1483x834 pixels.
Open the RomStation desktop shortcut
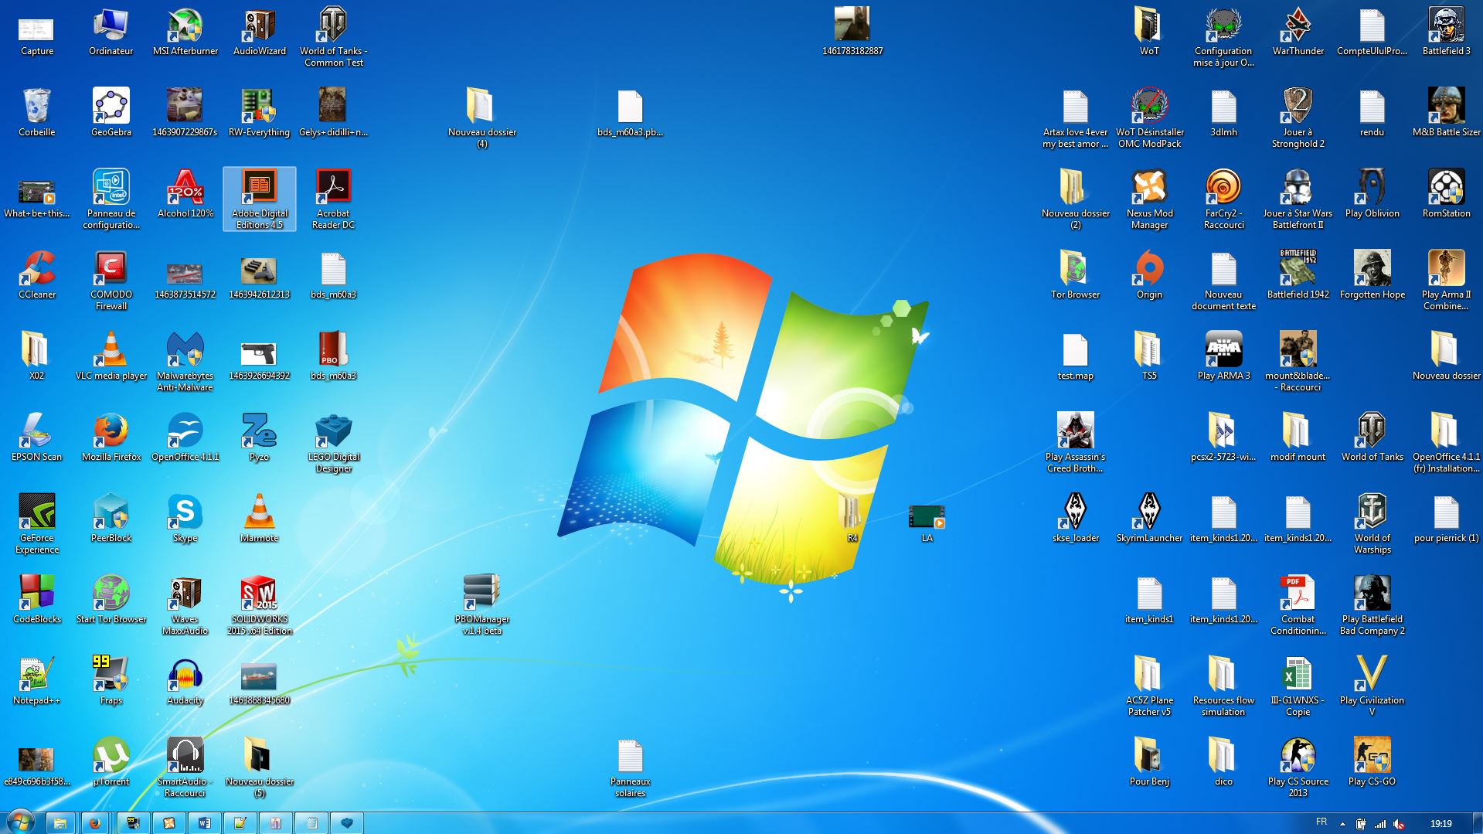1447,195
